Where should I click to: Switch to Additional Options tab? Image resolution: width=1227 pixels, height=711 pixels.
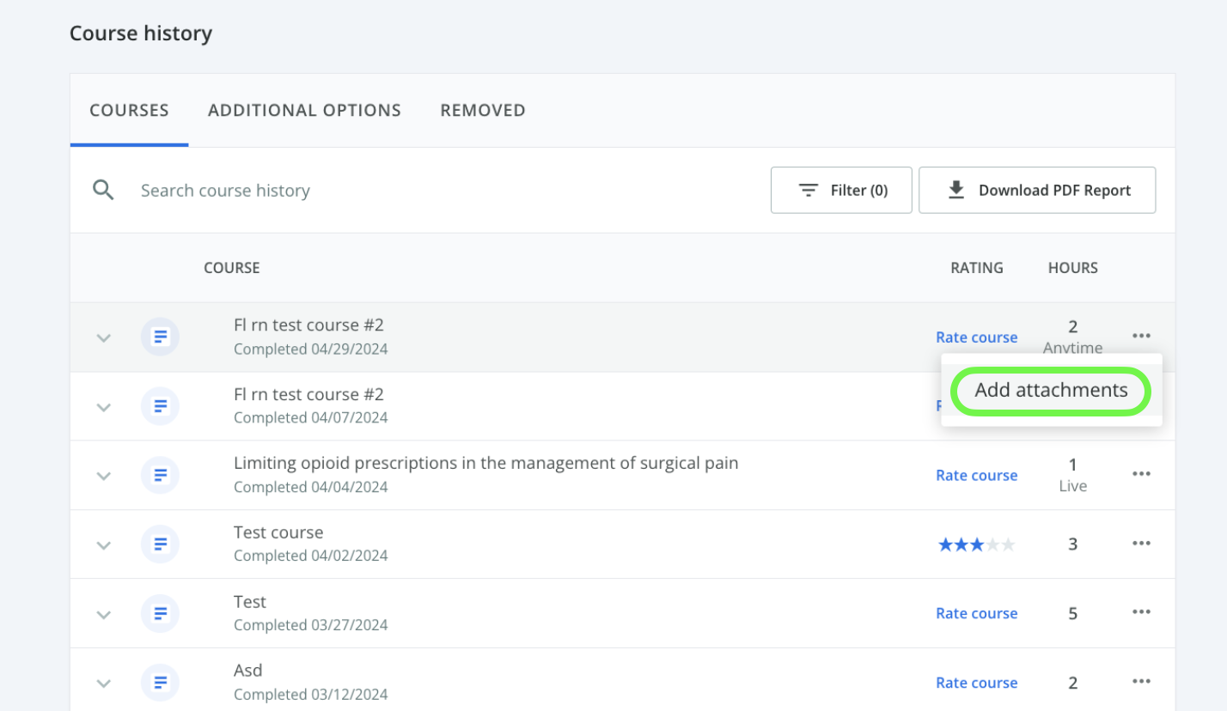pyautogui.click(x=304, y=111)
